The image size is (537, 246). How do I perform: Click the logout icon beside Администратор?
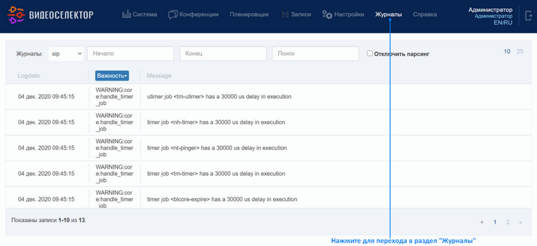[x=528, y=15]
